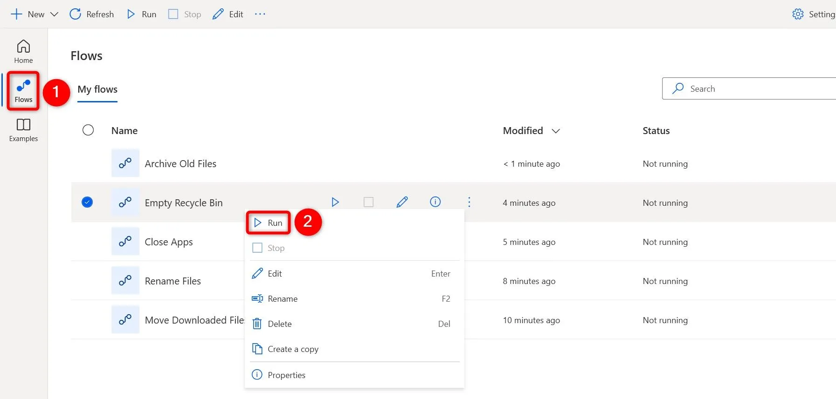
Task: Open vertical three-dot menu for Empty Recycle Bin
Action: click(x=469, y=202)
